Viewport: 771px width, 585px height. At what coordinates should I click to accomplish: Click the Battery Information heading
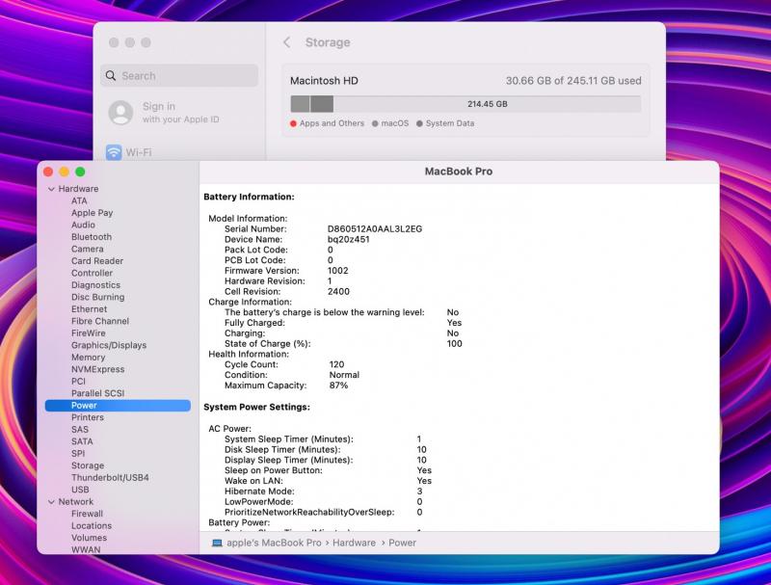click(x=249, y=197)
